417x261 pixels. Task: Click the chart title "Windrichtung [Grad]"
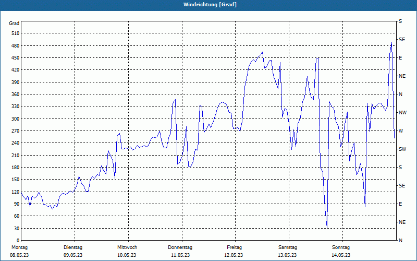click(210, 5)
